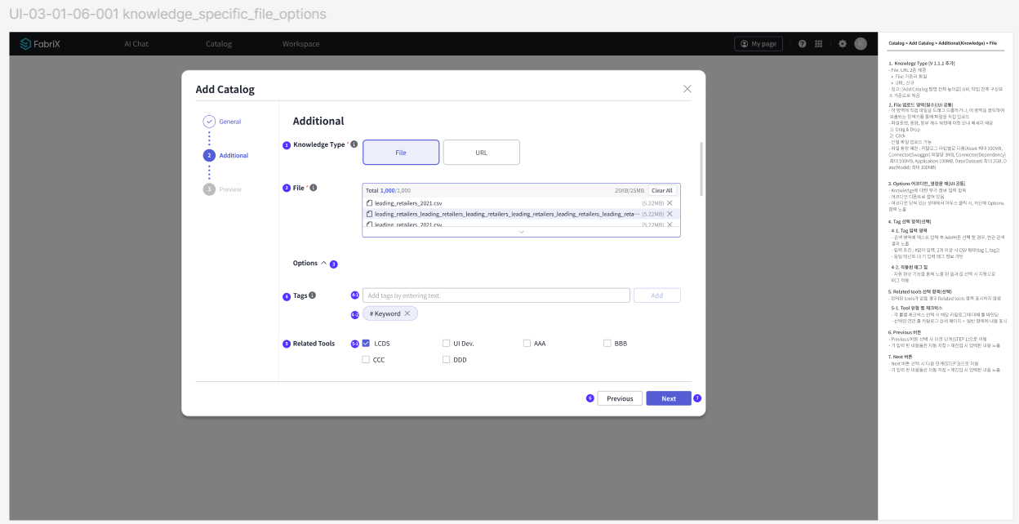Select the DDD checkbox

tap(446, 359)
